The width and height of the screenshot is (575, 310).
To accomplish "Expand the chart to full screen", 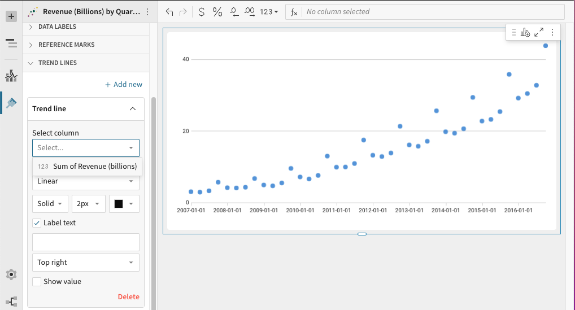I will point(539,33).
